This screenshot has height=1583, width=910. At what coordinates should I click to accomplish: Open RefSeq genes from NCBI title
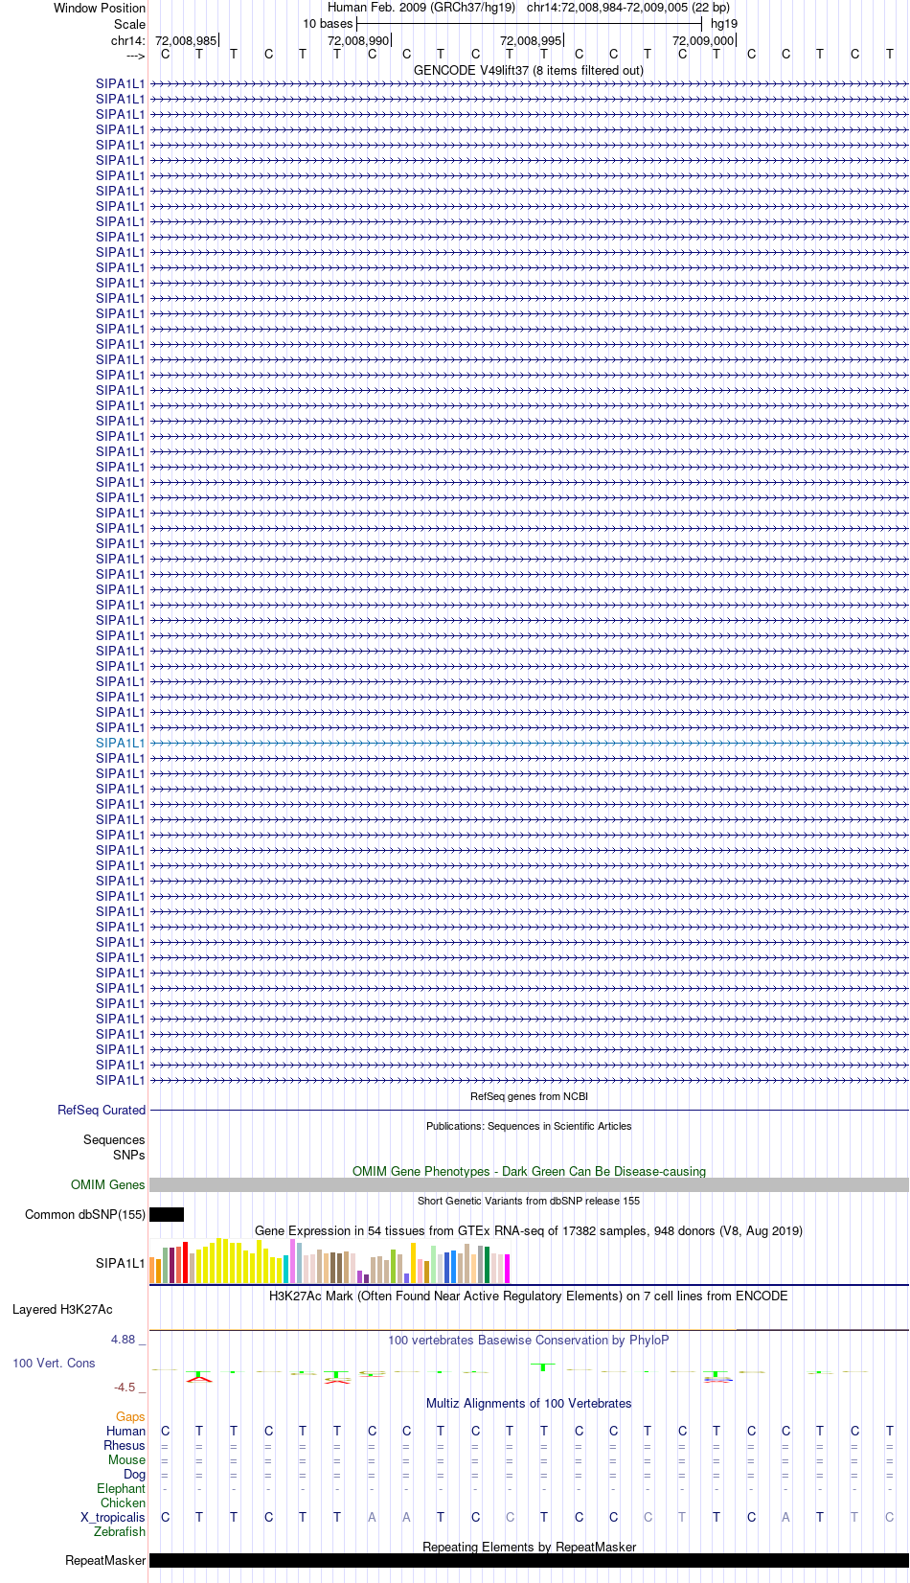[x=529, y=1096]
